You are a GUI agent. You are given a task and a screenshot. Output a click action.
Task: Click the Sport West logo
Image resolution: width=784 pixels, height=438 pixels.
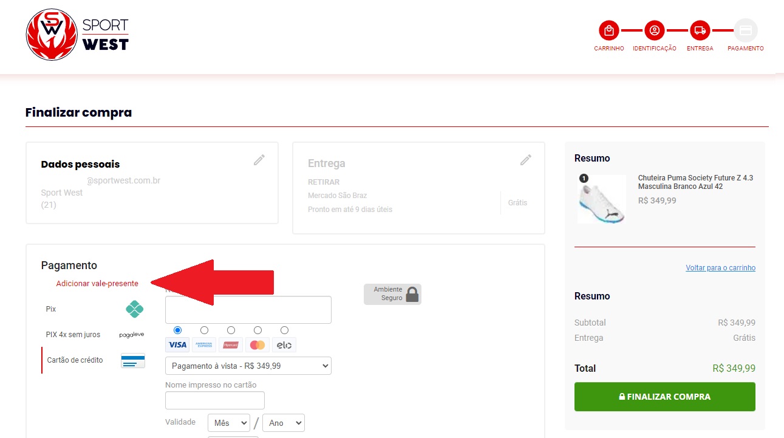pos(77,35)
